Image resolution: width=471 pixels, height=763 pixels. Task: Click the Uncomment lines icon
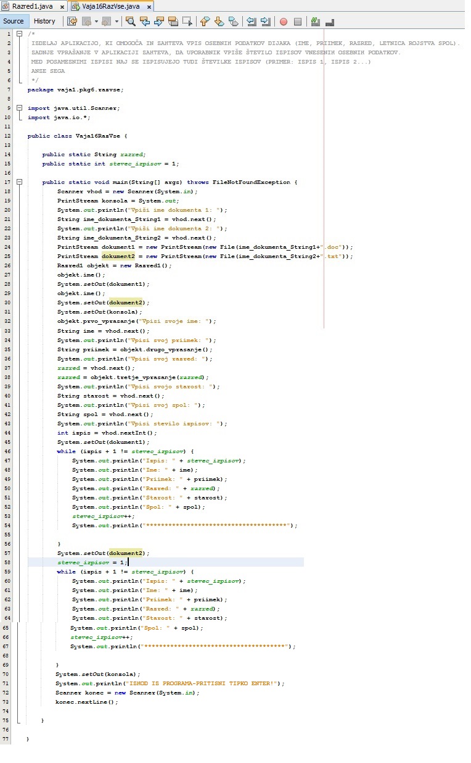[x=330, y=21]
